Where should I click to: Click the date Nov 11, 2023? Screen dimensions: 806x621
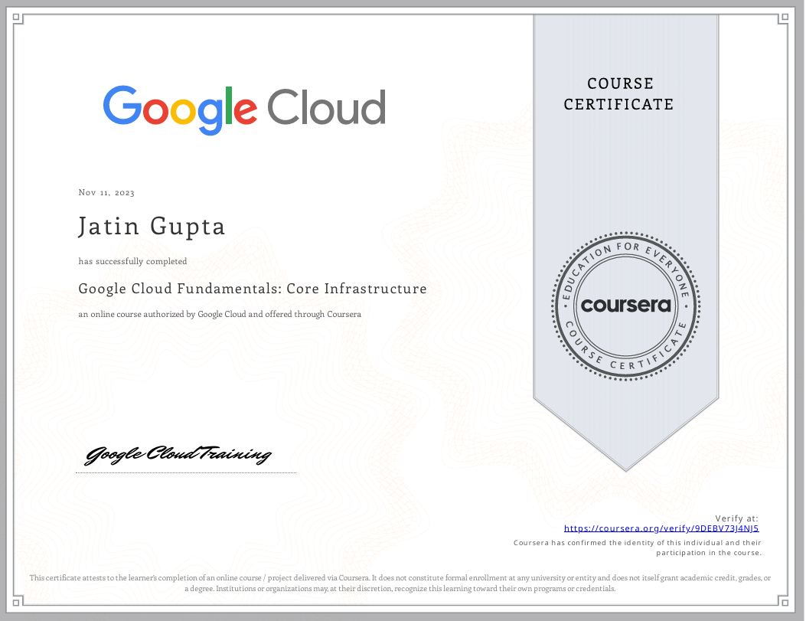[106, 192]
